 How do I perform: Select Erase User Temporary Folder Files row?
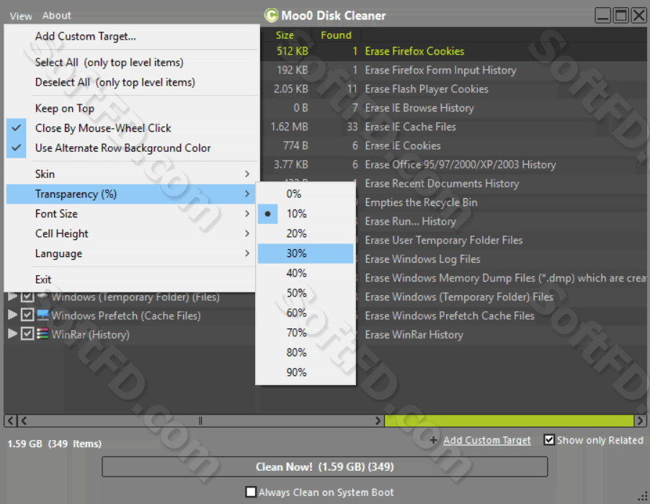502,240
